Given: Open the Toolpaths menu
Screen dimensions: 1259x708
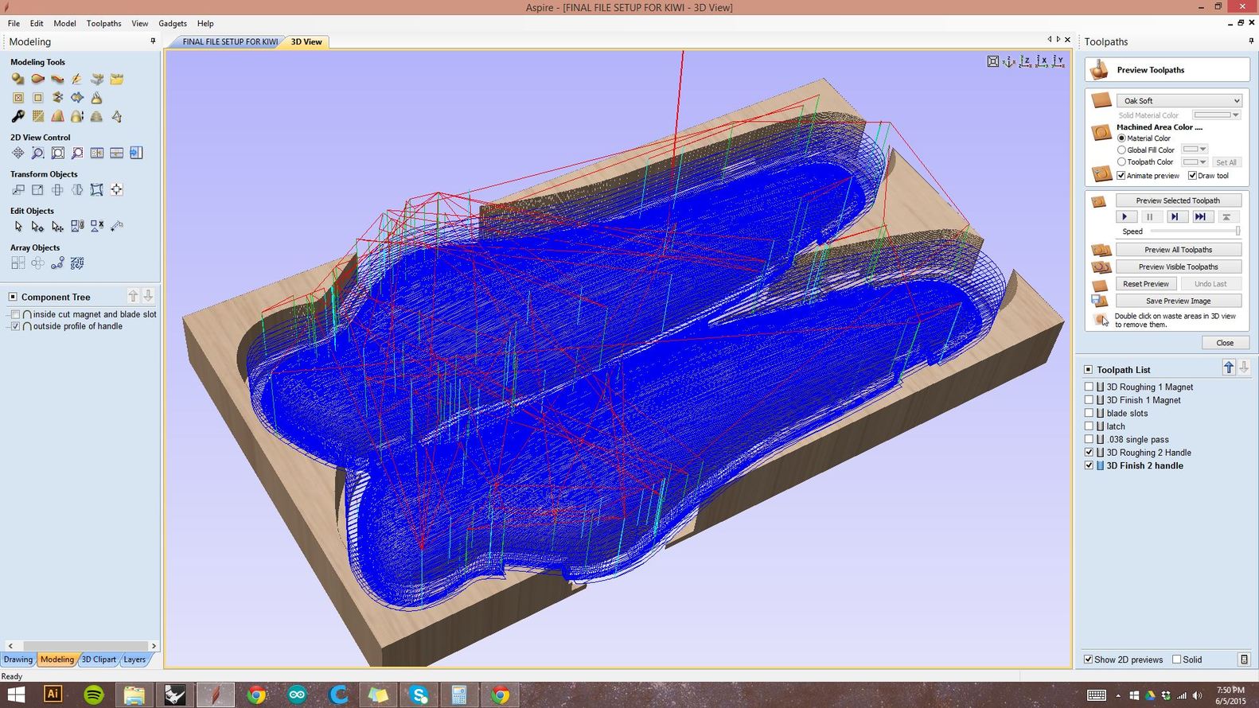Looking at the screenshot, I should click(x=104, y=23).
